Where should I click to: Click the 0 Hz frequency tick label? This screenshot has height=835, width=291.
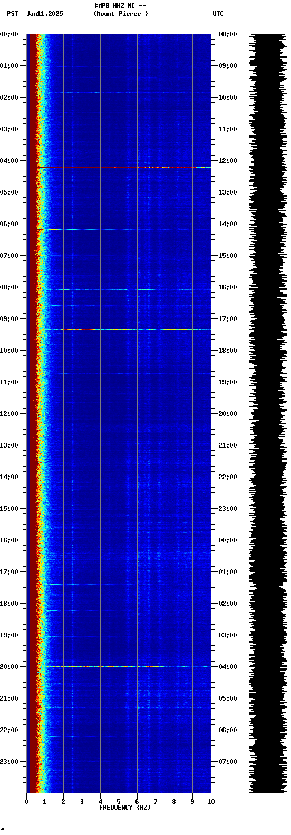(26, 802)
